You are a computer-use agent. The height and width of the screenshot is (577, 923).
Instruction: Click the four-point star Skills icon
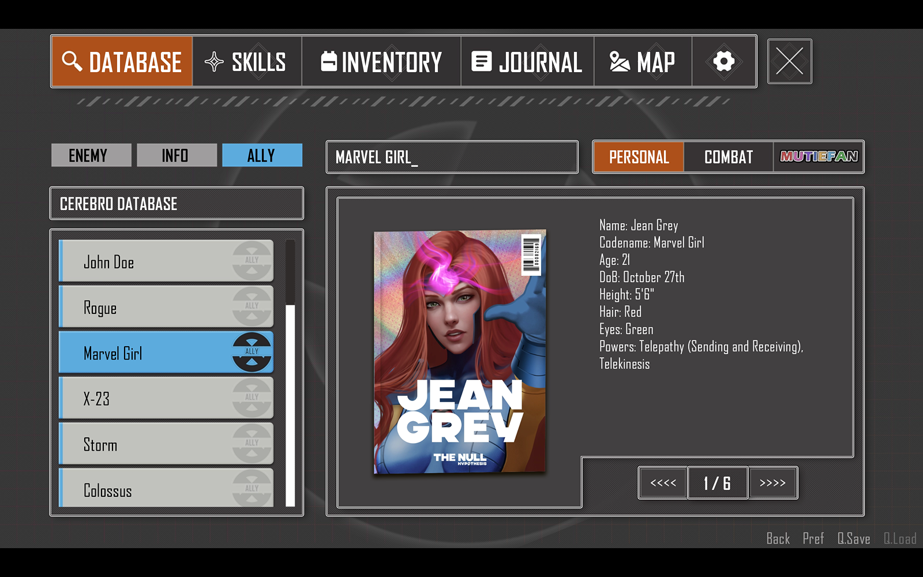214,61
